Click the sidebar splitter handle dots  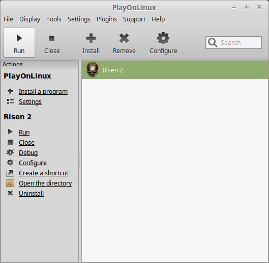pyautogui.click(x=80, y=161)
